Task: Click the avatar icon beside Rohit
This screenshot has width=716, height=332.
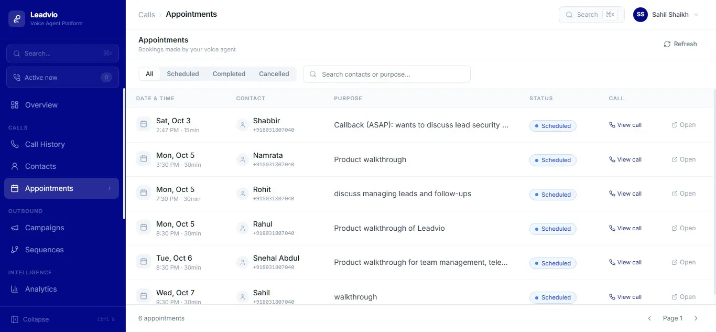Action: 242,194
